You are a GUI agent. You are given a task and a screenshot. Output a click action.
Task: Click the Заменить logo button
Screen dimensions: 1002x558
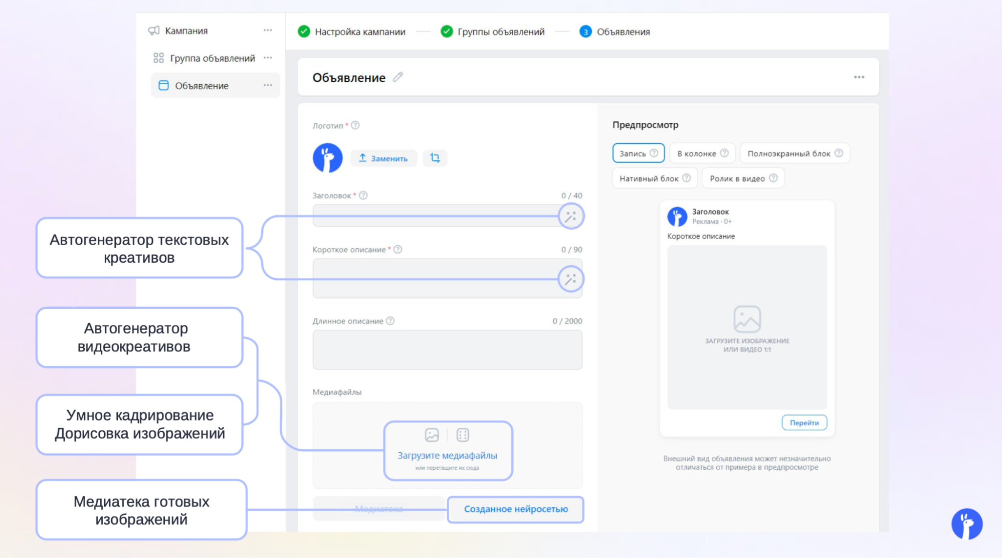(383, 158)
